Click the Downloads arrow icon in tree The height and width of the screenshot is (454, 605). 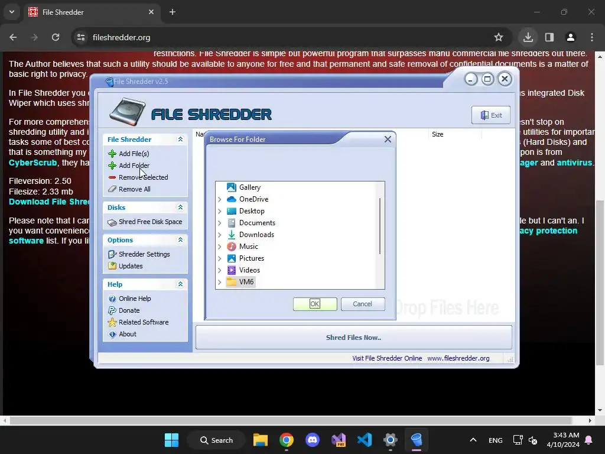[x=232, y=235]
